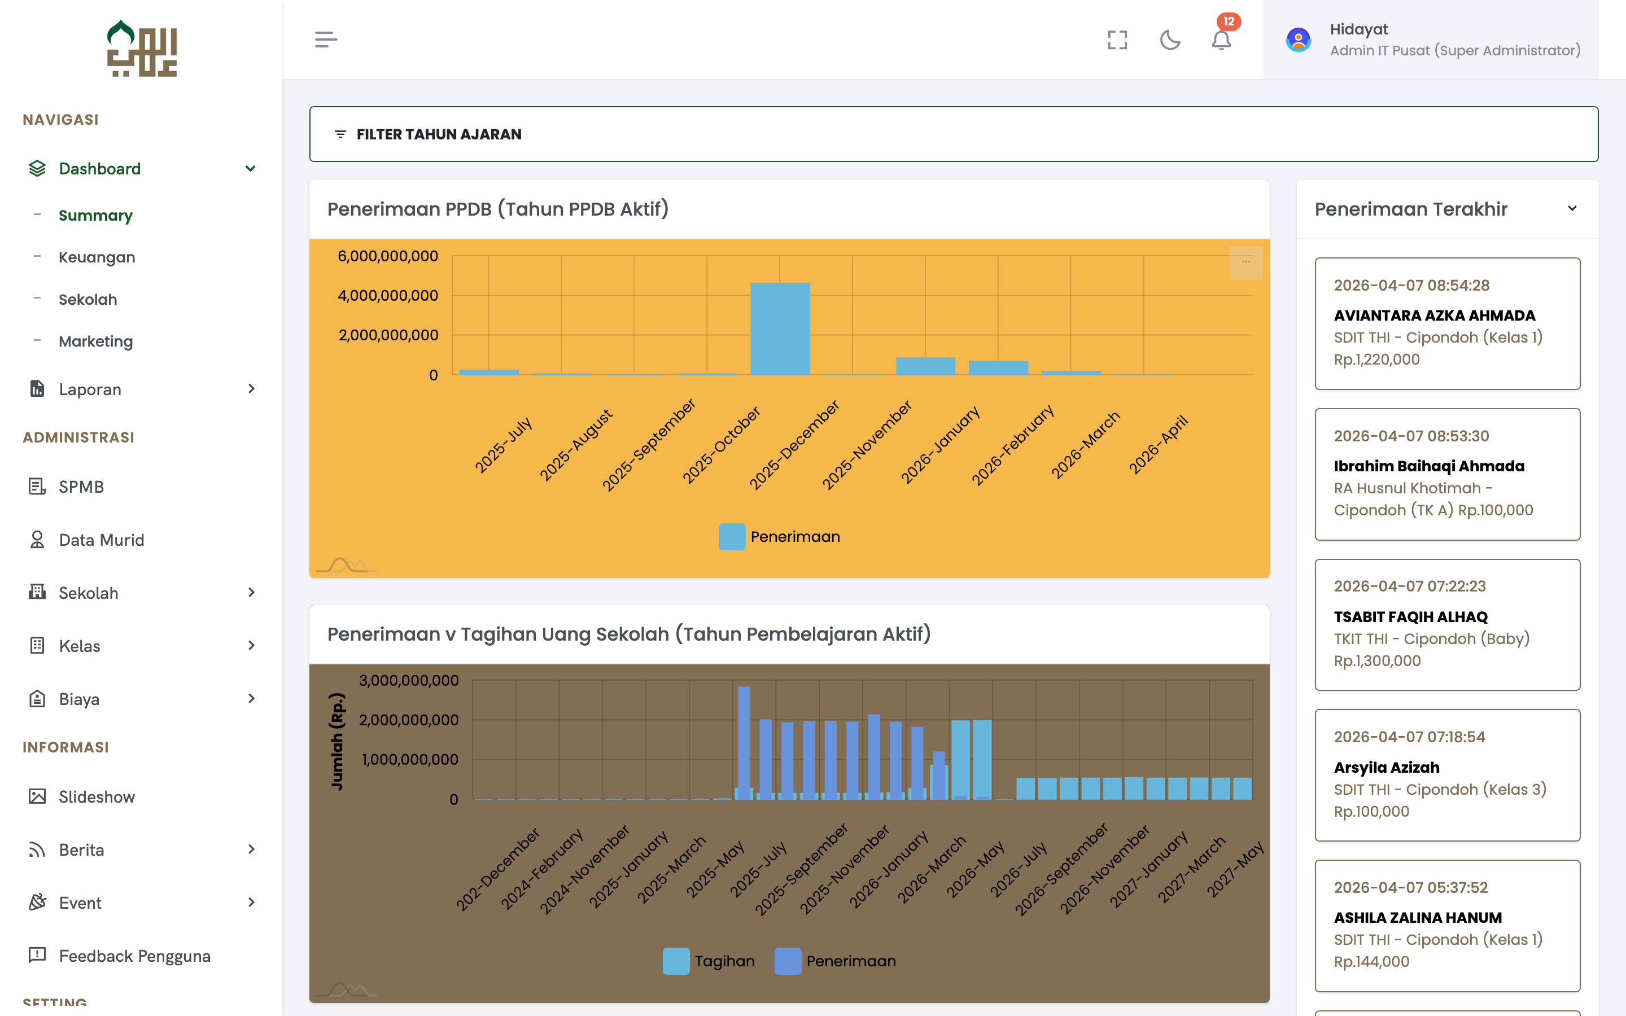The width and height of the screenshot is (1626, 1016).
Task: Click the timestamp 2026-04-07 07:18:54
Action: pos(1409,737)
